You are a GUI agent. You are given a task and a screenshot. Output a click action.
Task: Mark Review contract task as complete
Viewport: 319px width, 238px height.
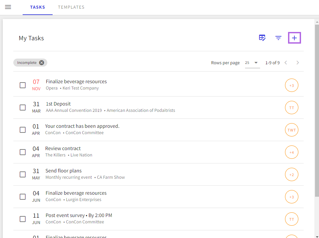tap(23, 152)
